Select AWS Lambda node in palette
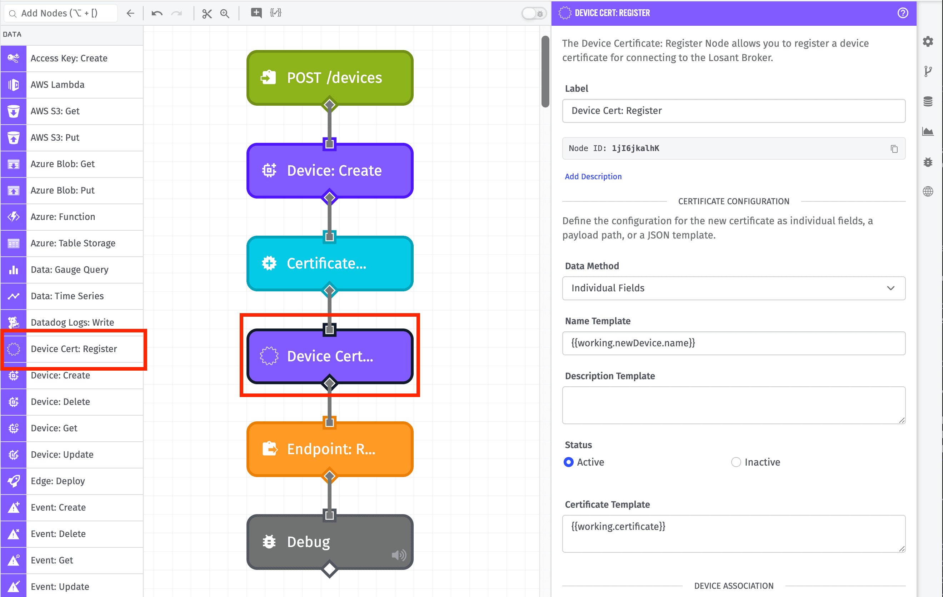This screenshot has height=597, width=943. (72, 85)
